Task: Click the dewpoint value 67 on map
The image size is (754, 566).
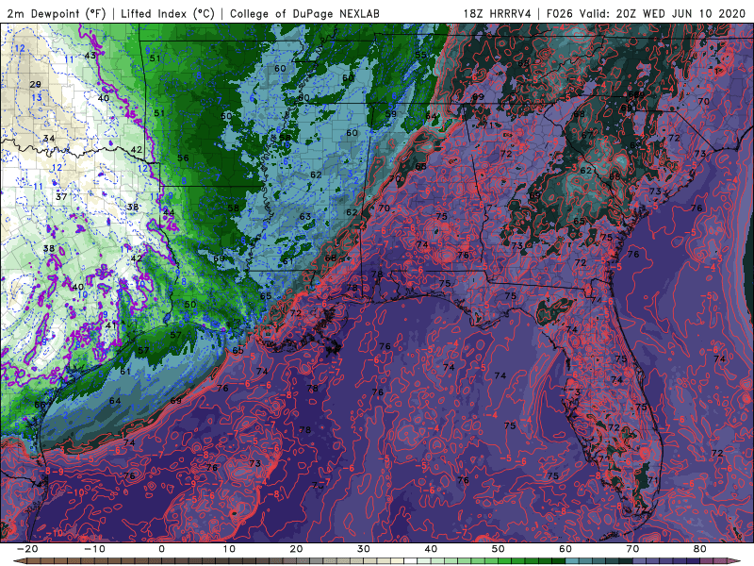Action: click(x=587, y=135)
